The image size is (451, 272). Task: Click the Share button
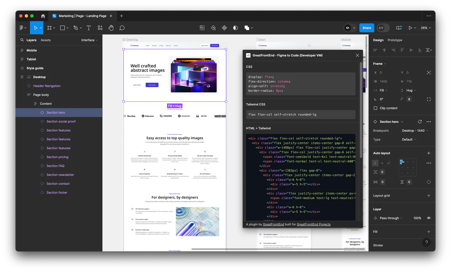pos(367,28)
